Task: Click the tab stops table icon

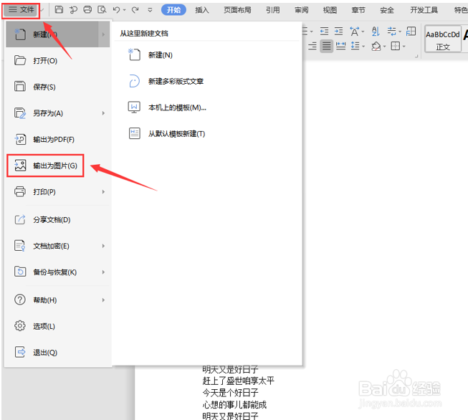Action: pos(411,31)
